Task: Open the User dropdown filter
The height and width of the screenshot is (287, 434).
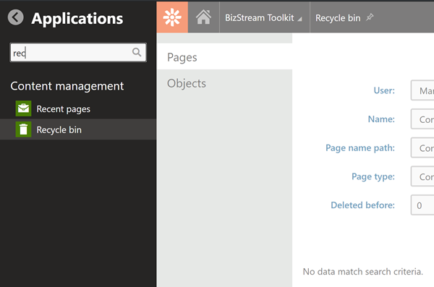Action: pos(422,90)
